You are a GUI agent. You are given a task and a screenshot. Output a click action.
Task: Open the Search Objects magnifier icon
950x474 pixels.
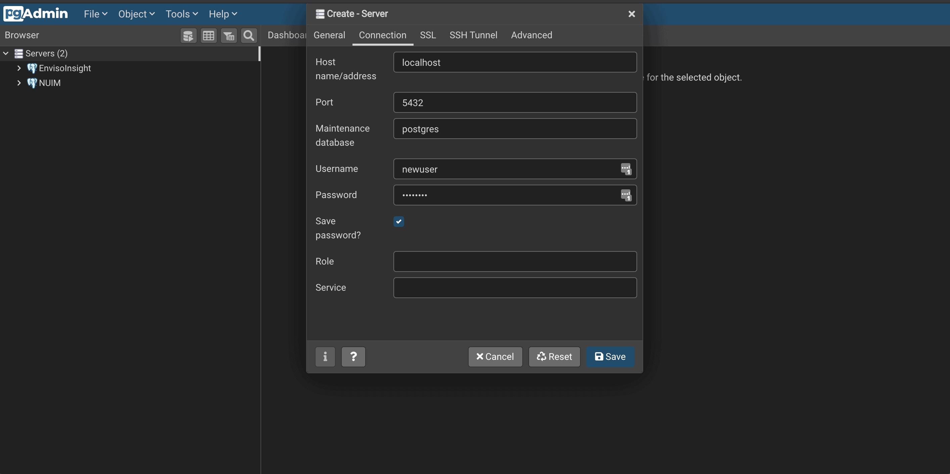click(x=249, y=36)
